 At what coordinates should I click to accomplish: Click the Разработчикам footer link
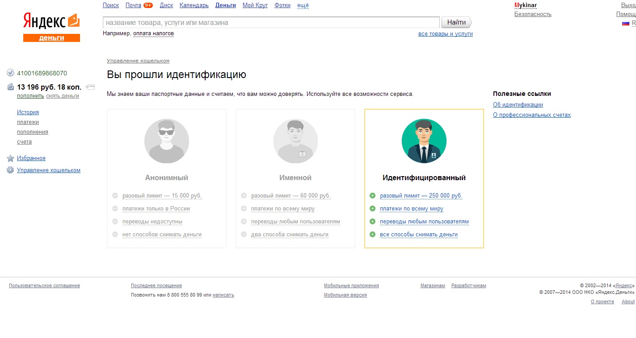tap(469, 286)
